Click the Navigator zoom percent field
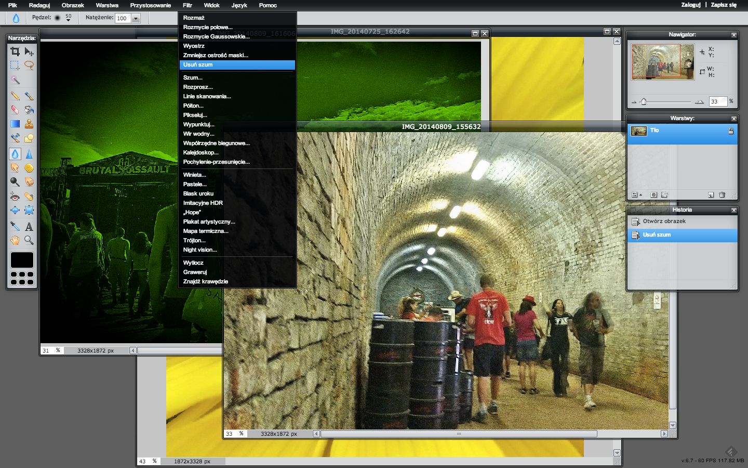748x468 pixels. [718, 101]
